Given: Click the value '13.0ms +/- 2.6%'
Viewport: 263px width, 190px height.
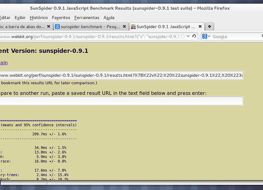Looking at the screenshot, I should [50, 152].
